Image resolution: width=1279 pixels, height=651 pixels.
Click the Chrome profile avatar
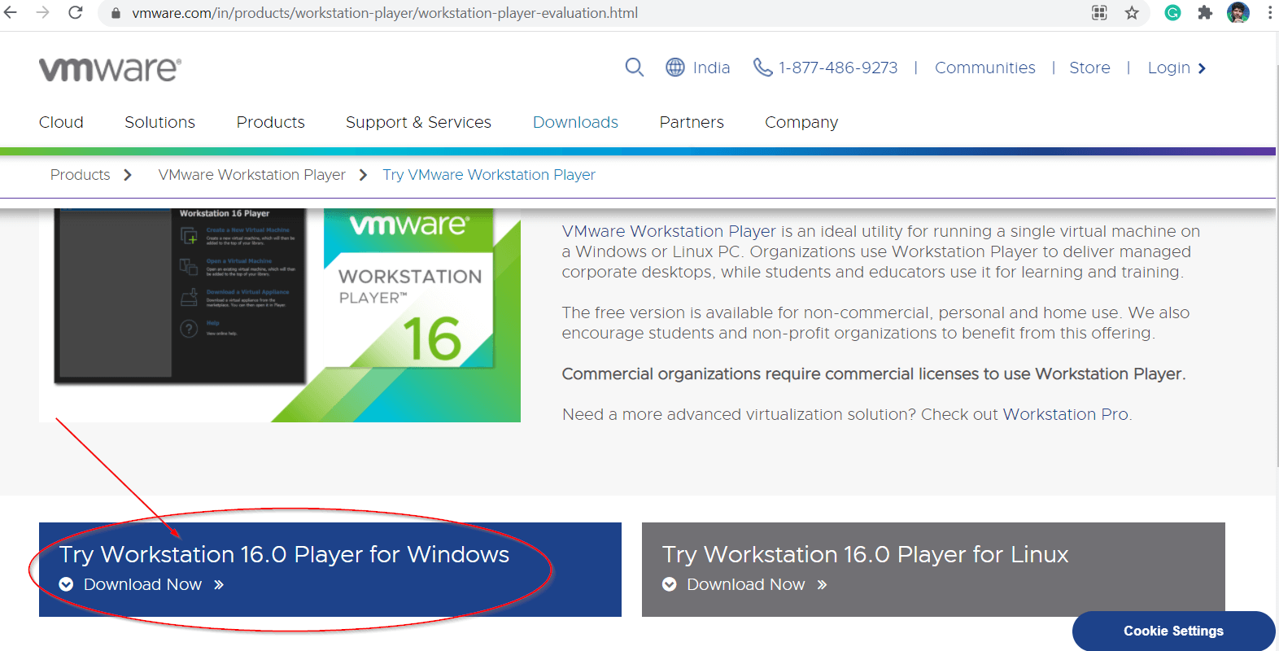(x=1238, y=13)
